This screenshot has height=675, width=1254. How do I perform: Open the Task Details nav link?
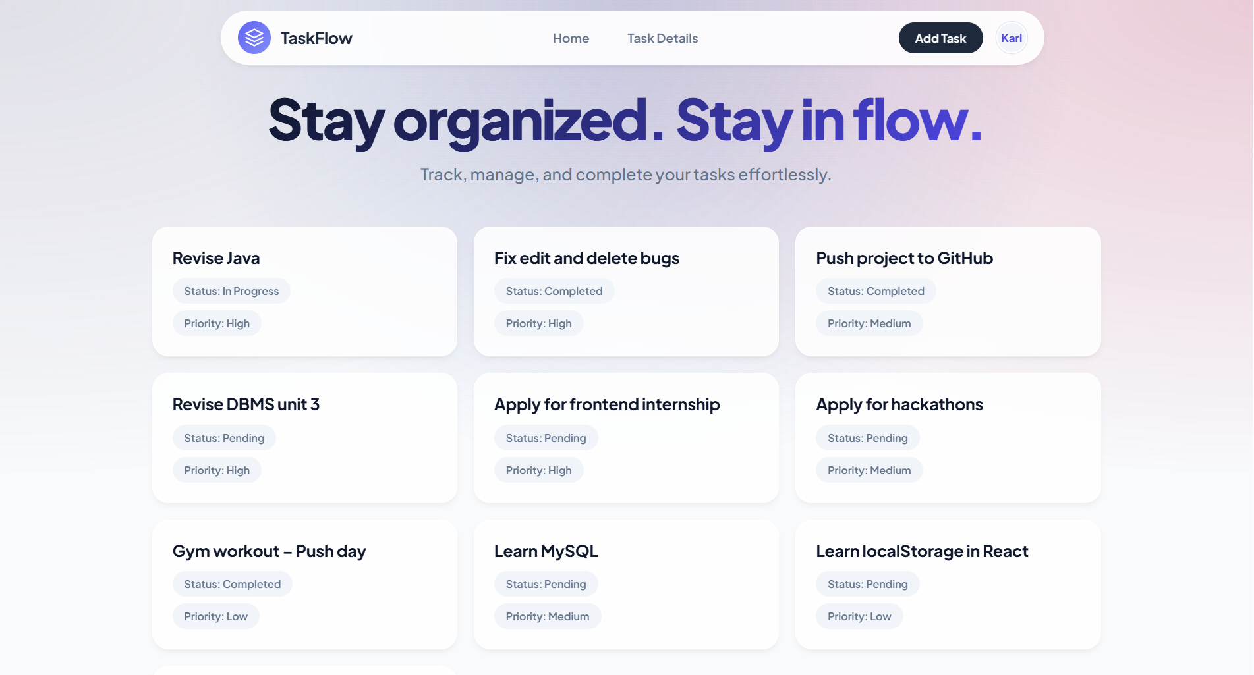click(662, 38)
